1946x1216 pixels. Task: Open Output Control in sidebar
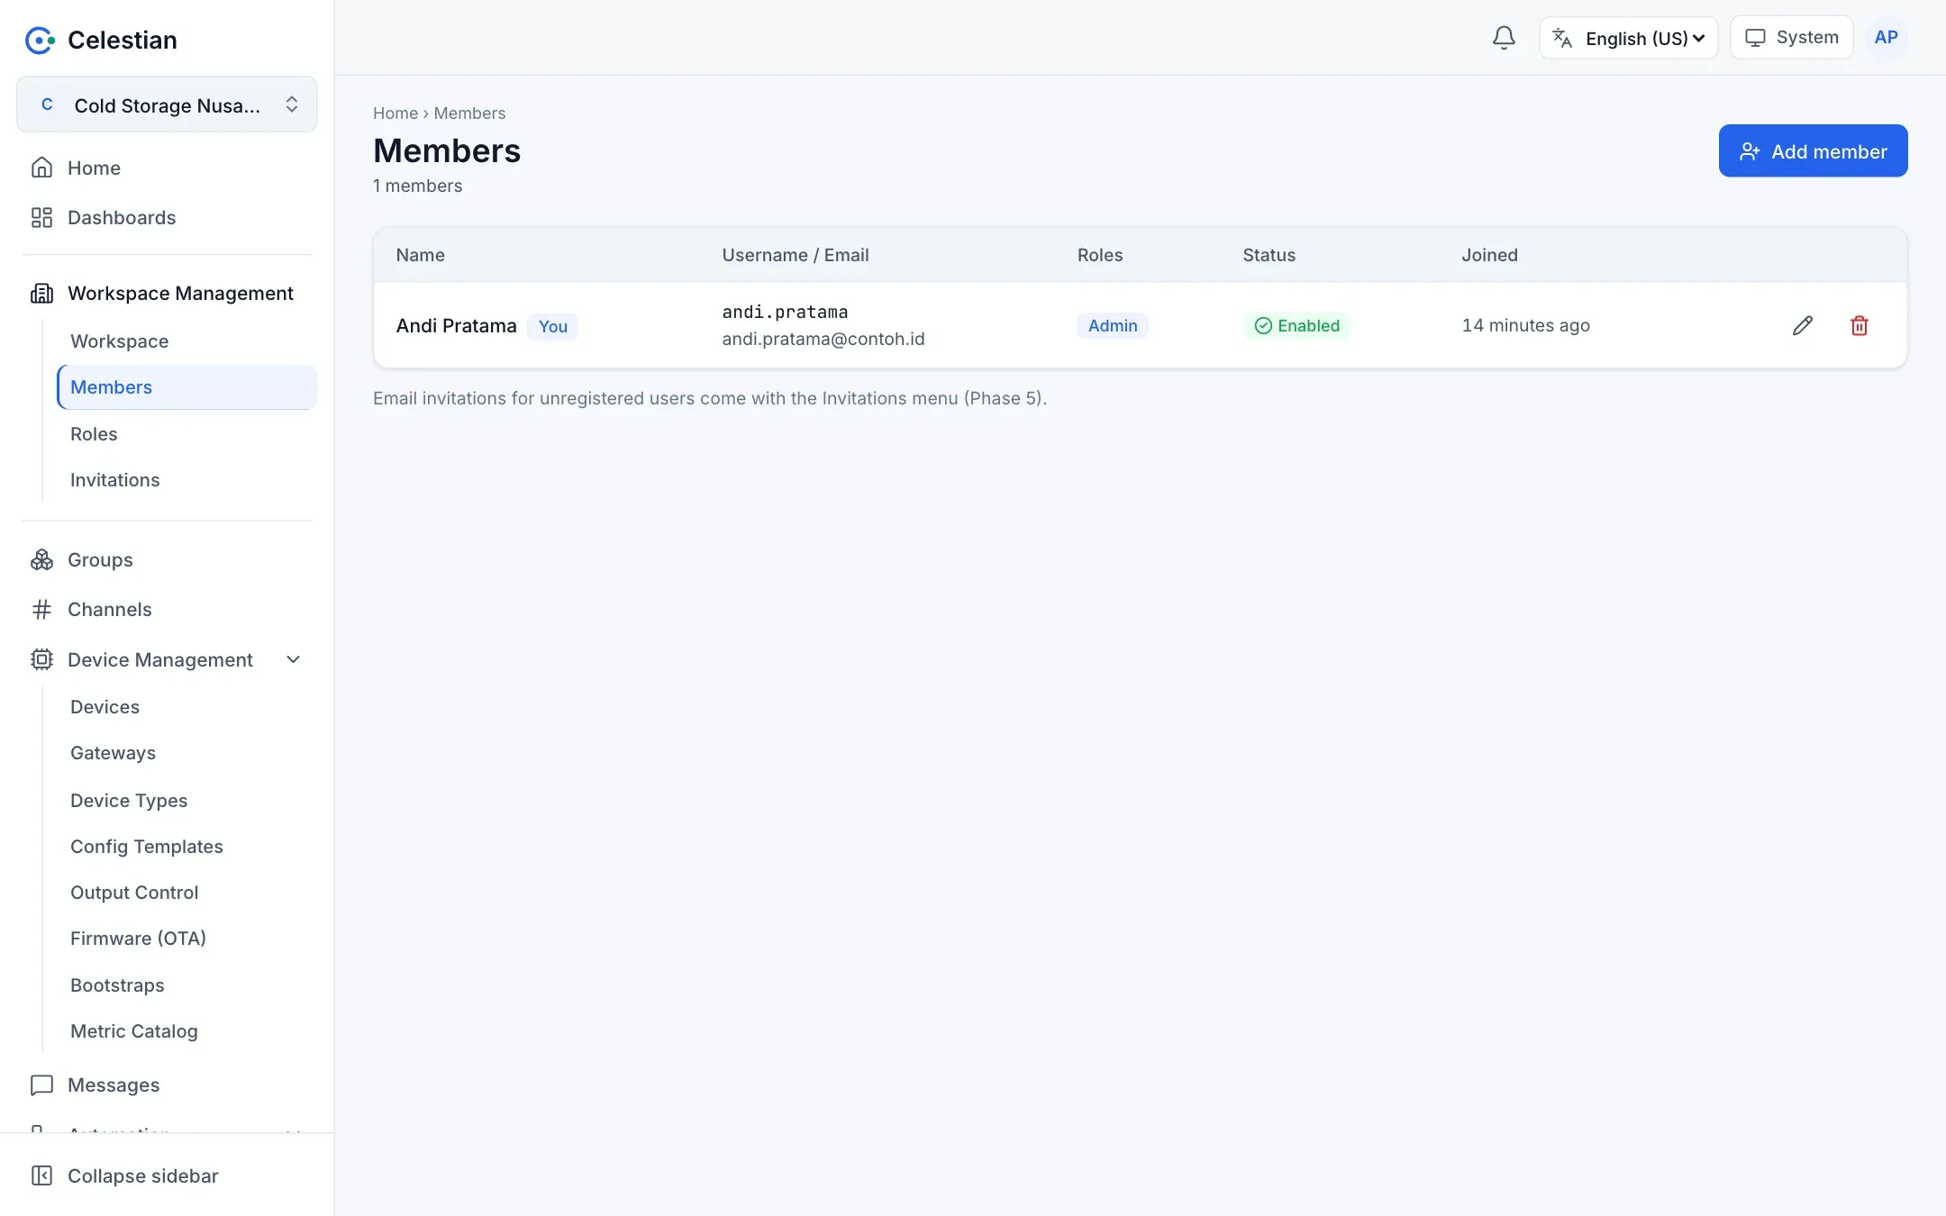[134, 893]
